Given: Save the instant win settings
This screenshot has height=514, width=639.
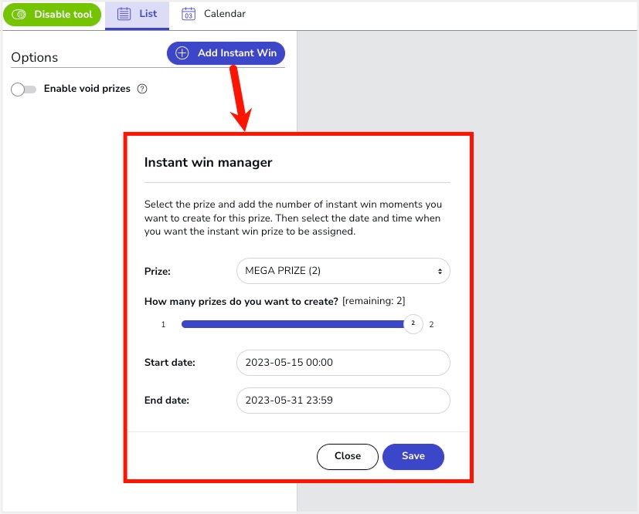Looking at the screenshot, I should tap(413, 456).
